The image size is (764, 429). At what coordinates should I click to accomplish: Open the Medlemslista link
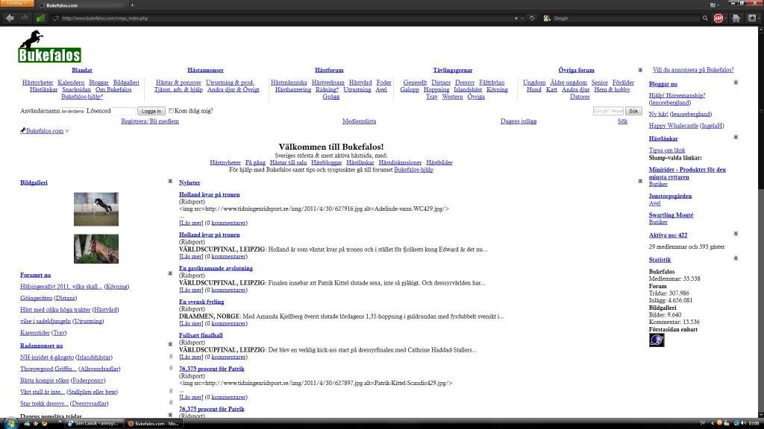click(x=359, y=121)
